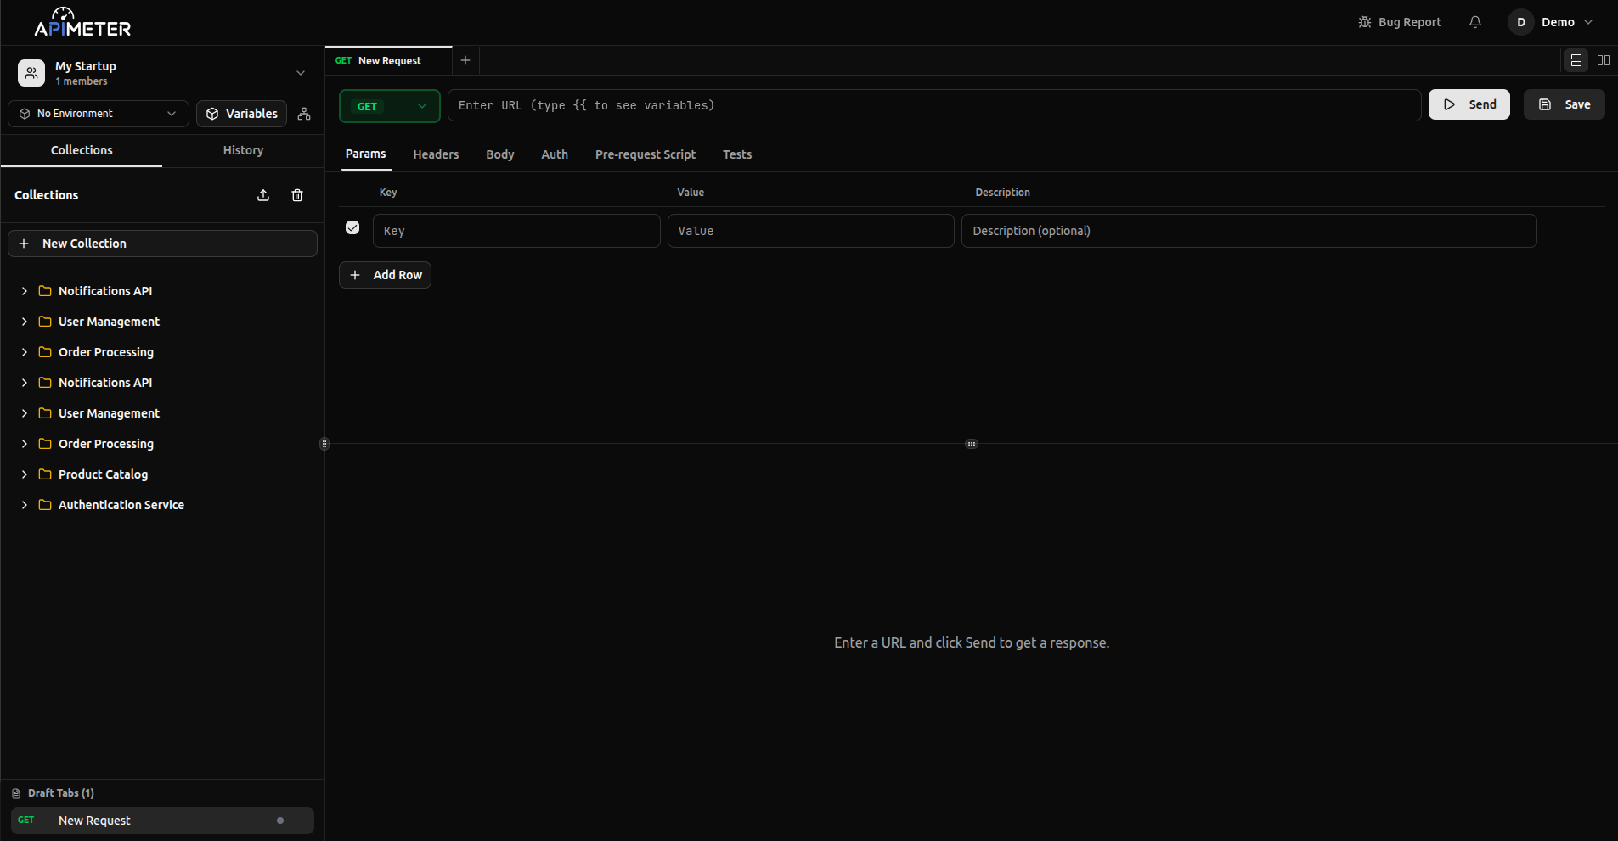Switch to the Headers tab
Viewport: 1618px width, 841px height.
point(436,154)
